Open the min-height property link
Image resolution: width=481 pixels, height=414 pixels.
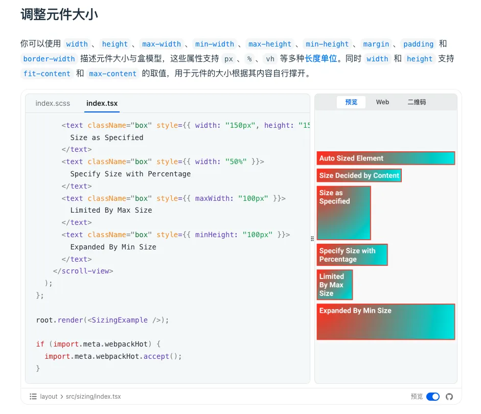click(327, 44)
